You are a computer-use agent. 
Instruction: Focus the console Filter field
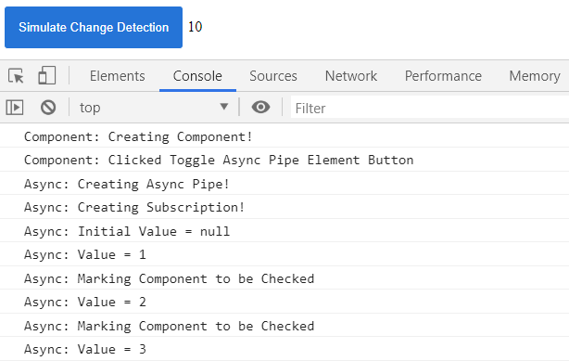[x=430, y=108]
